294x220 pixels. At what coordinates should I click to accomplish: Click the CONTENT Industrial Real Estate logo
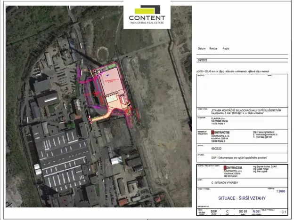[147, 15]
